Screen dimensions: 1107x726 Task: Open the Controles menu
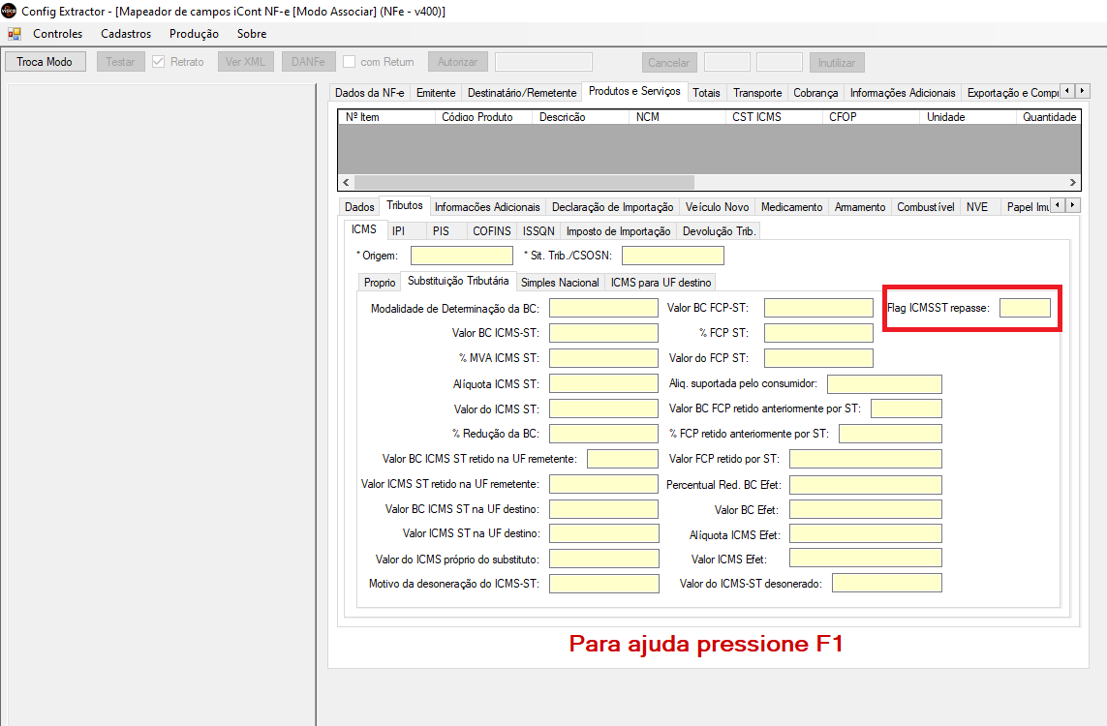[57, 34]
